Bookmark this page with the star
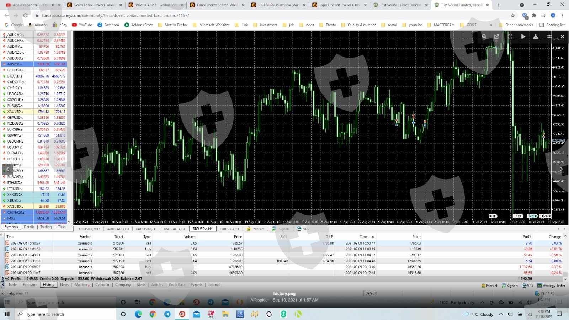 512,15
